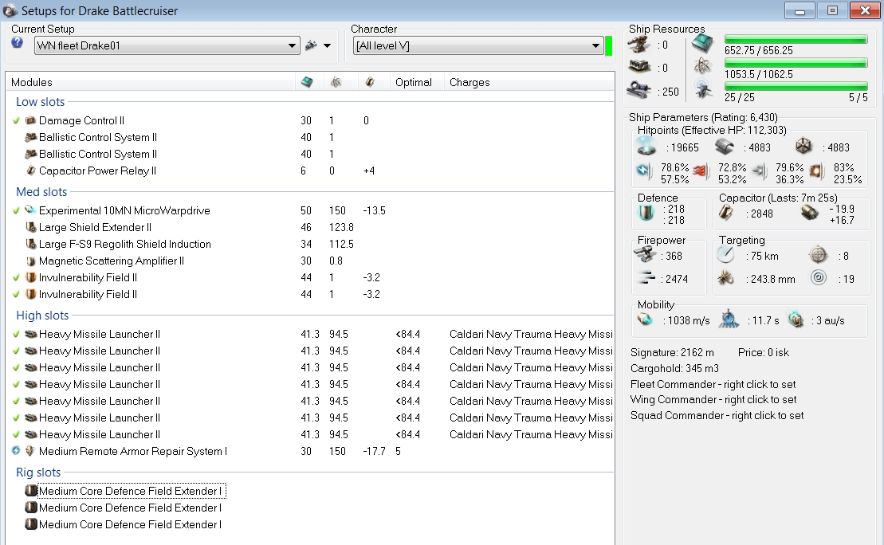Click the Firepower DPS icon showing 368
Screen dimensions: 884x545
645,255
